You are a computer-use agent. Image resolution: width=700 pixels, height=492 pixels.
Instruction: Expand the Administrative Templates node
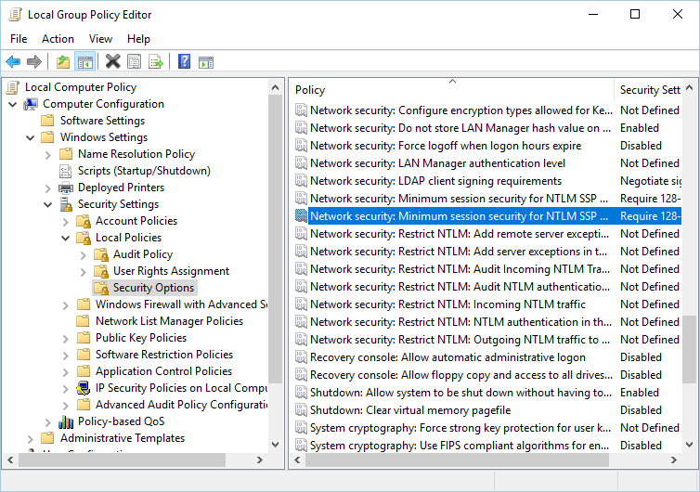pyautogui.click(x=31, y=439)
